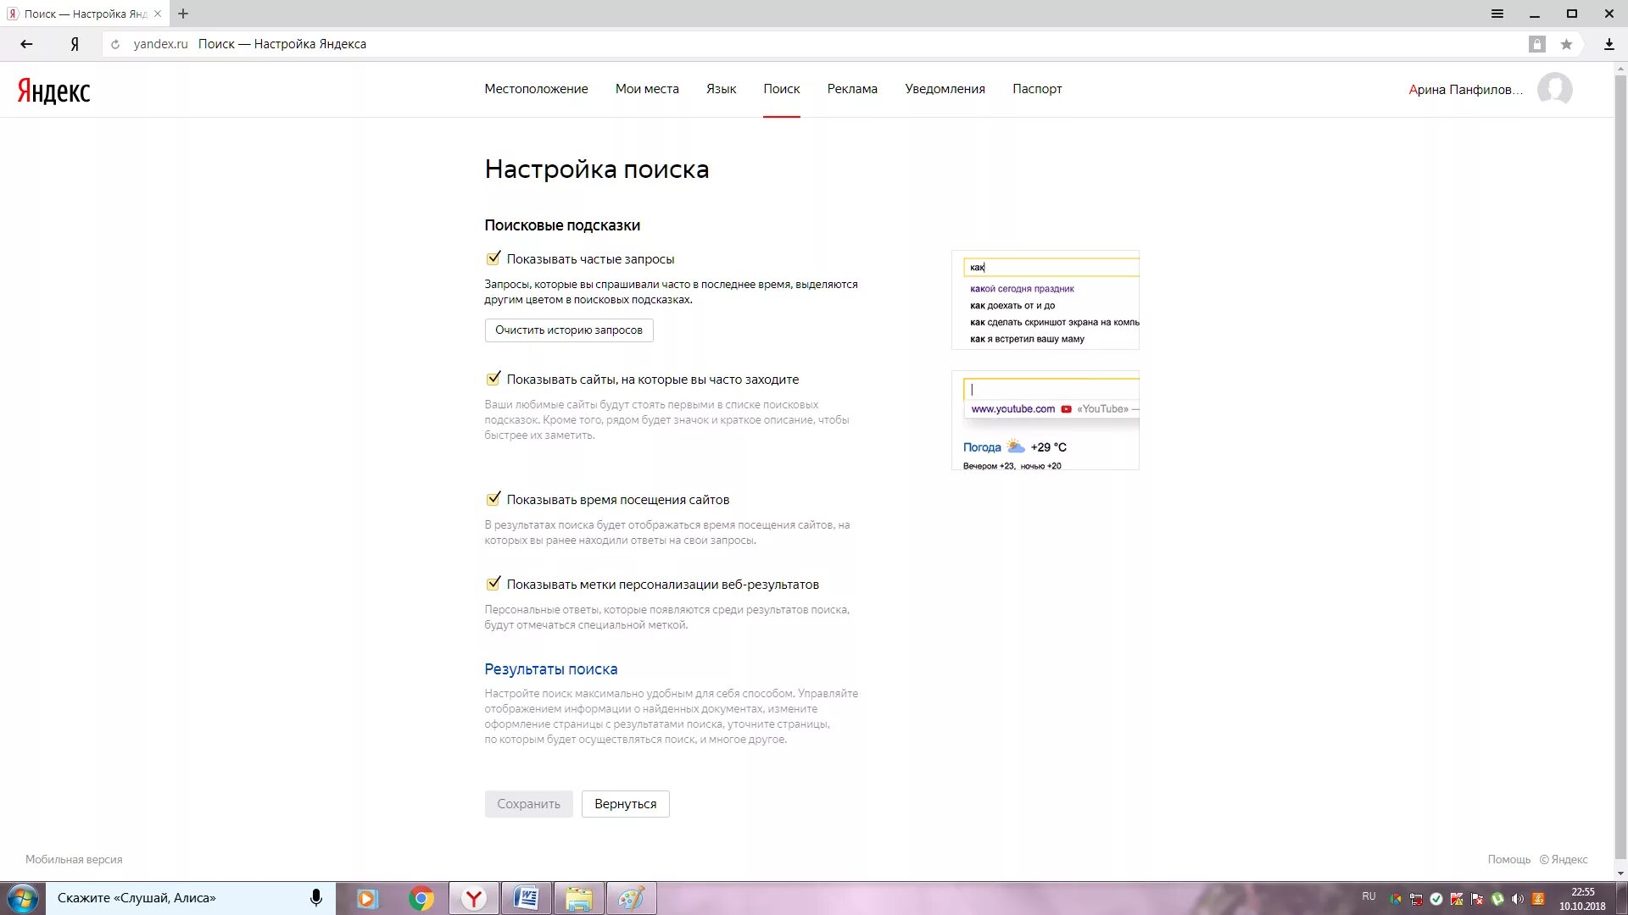
Task: Open the lock/protect icon in the address bar
Action: 1536,44
